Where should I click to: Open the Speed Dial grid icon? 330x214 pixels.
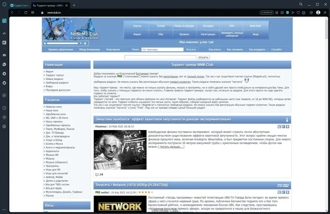[33, 13]
